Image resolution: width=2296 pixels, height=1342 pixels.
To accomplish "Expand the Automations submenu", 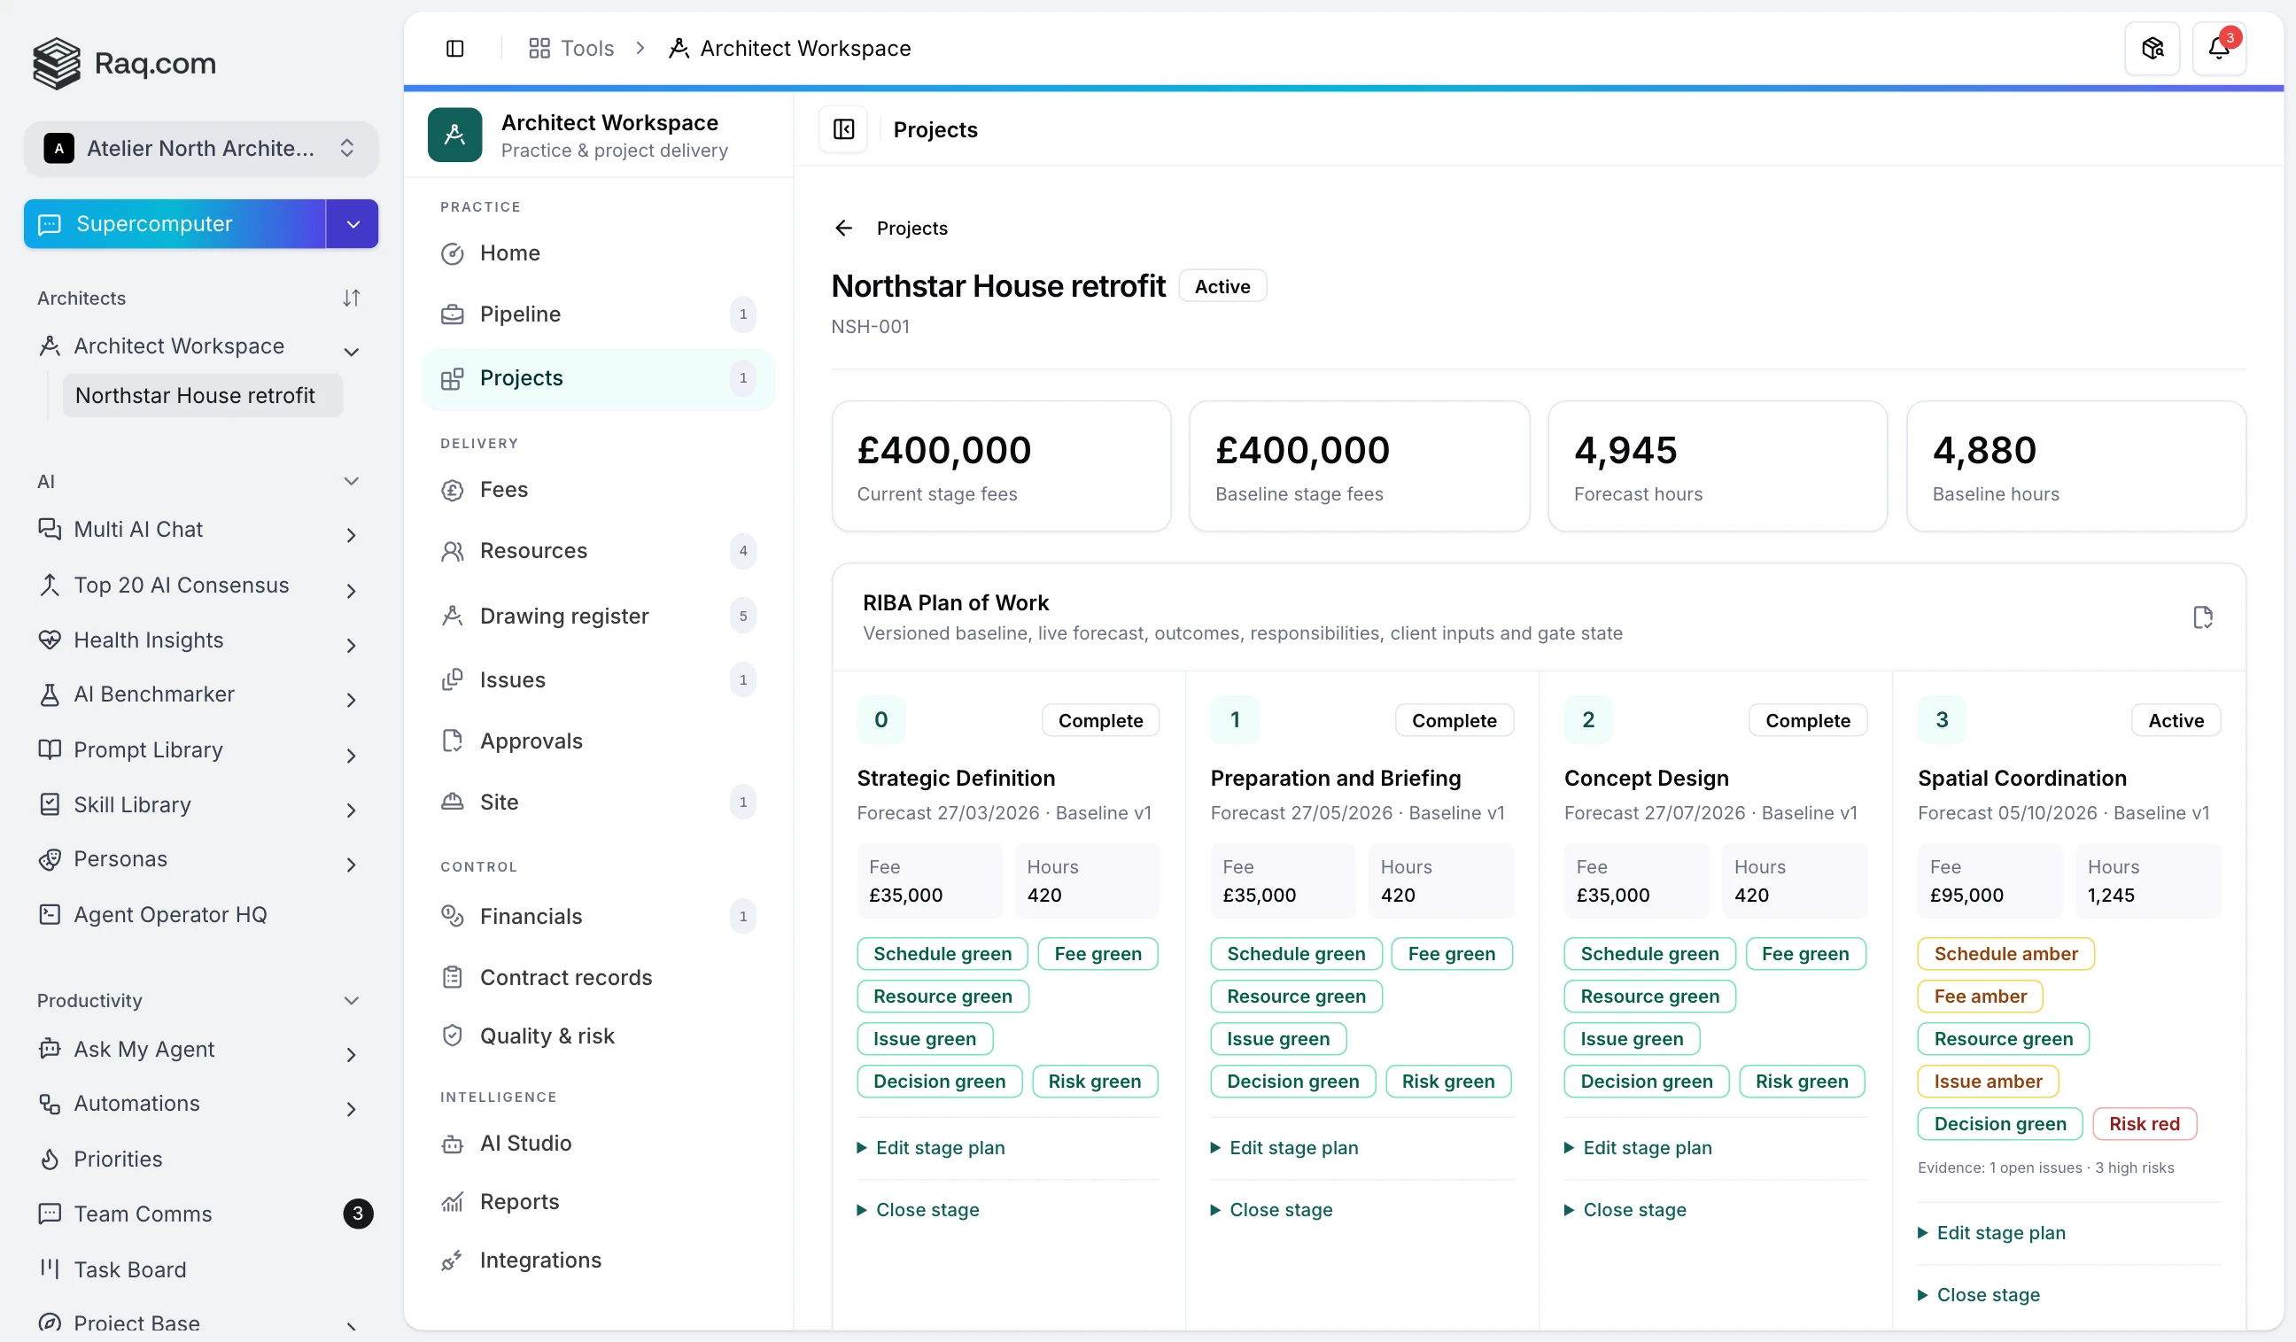I will tap(351, 1110).
